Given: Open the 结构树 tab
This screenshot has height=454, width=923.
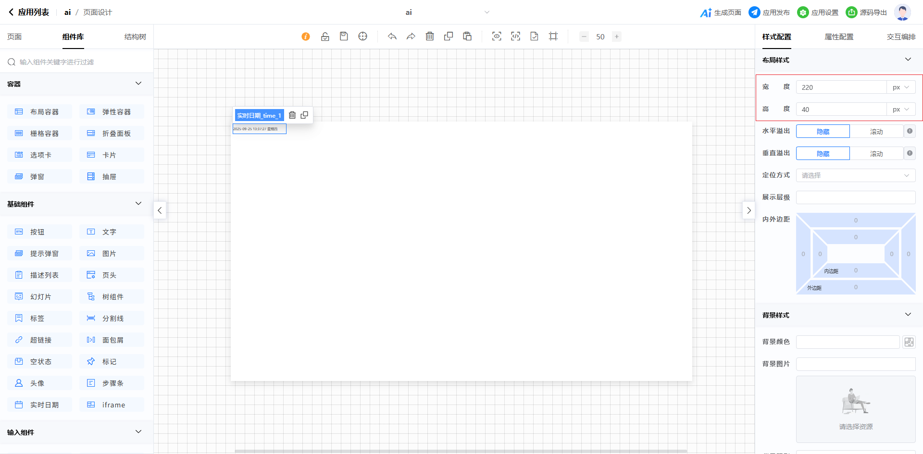Looking at the screenshot, I should 135,37.
